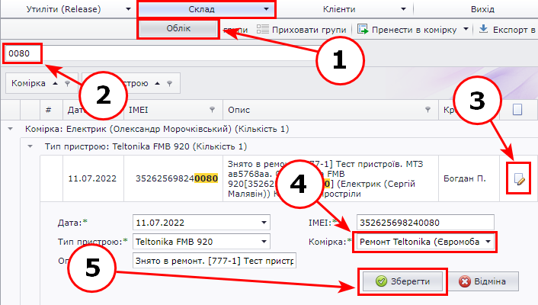
Task: Click the Приховати групи list icon
Action: [263, 30]
